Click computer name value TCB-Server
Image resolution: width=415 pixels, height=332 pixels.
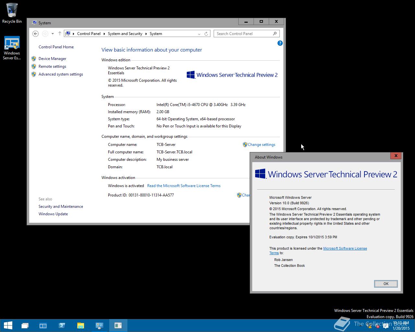[166, 145]
